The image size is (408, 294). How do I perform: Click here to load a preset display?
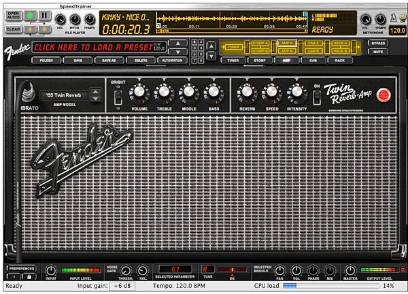coord(99,47)
